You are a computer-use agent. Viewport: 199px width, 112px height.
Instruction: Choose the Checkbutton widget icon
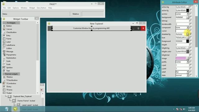[4, 32]
